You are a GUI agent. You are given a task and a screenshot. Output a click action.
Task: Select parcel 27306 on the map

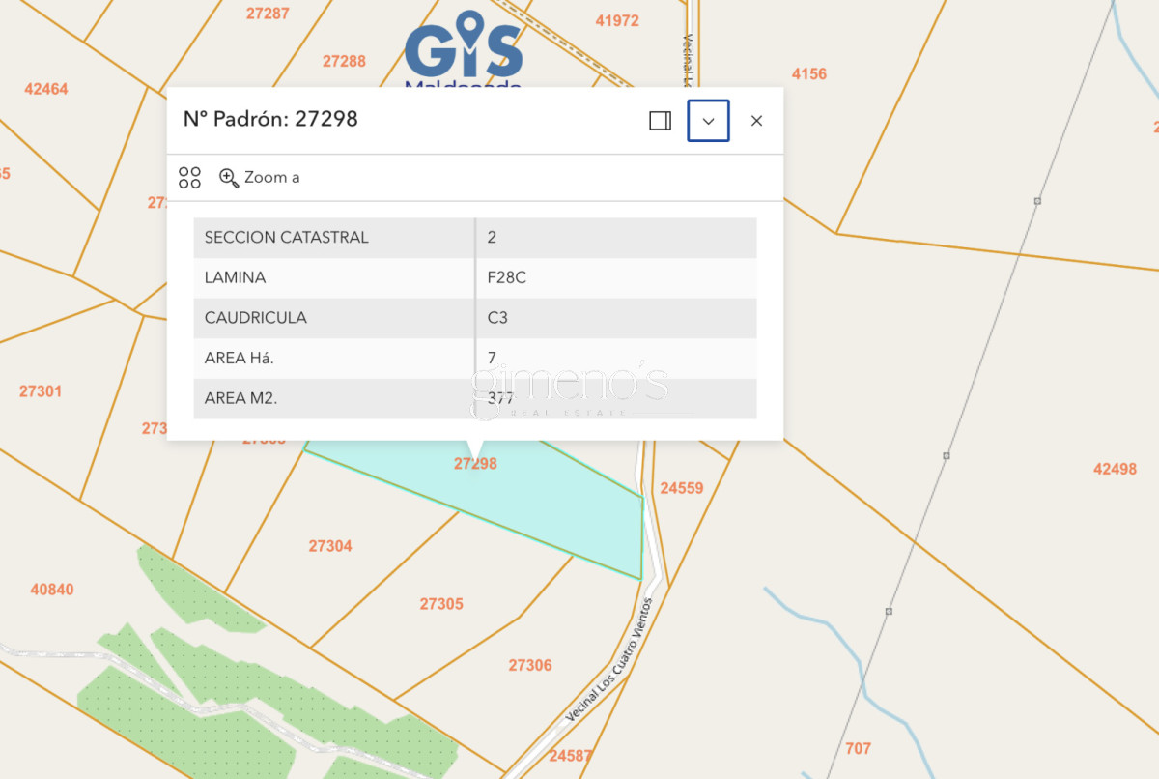pos(530,665)
